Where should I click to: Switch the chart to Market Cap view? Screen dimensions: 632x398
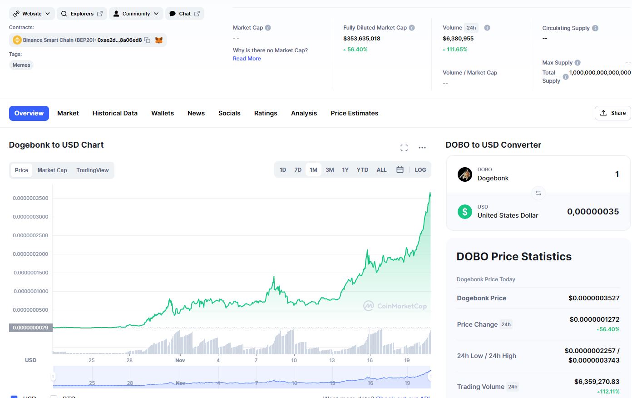pyautogui.click(x=52, y=170)
